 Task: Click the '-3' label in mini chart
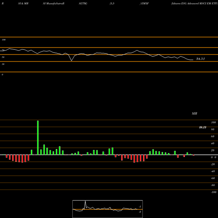tap(140, 212)
